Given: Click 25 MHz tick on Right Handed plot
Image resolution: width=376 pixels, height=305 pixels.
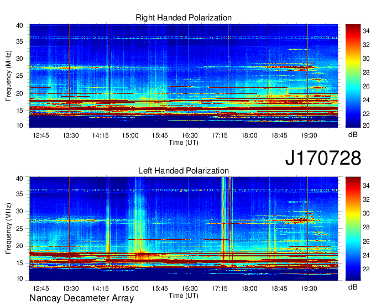Looking at the screenshot, I should 20,76.
